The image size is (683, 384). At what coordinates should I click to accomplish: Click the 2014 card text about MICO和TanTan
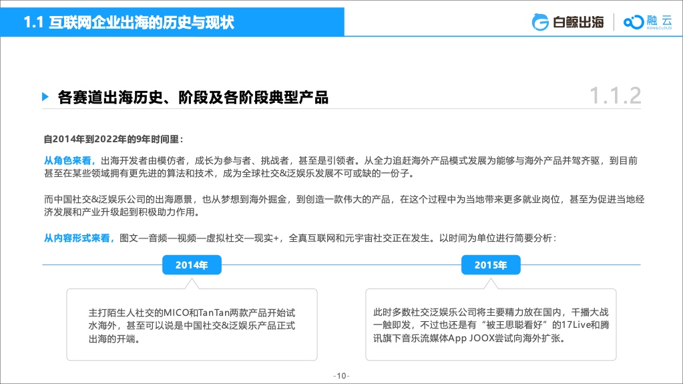point(192,326)
